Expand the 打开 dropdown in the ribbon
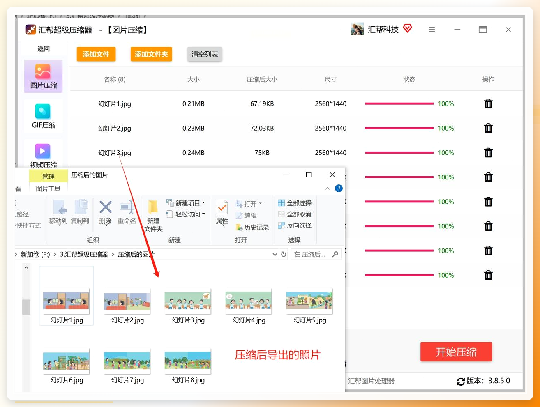Image resolution: width=540 pixels, height=407 pixels. (260, 204)
